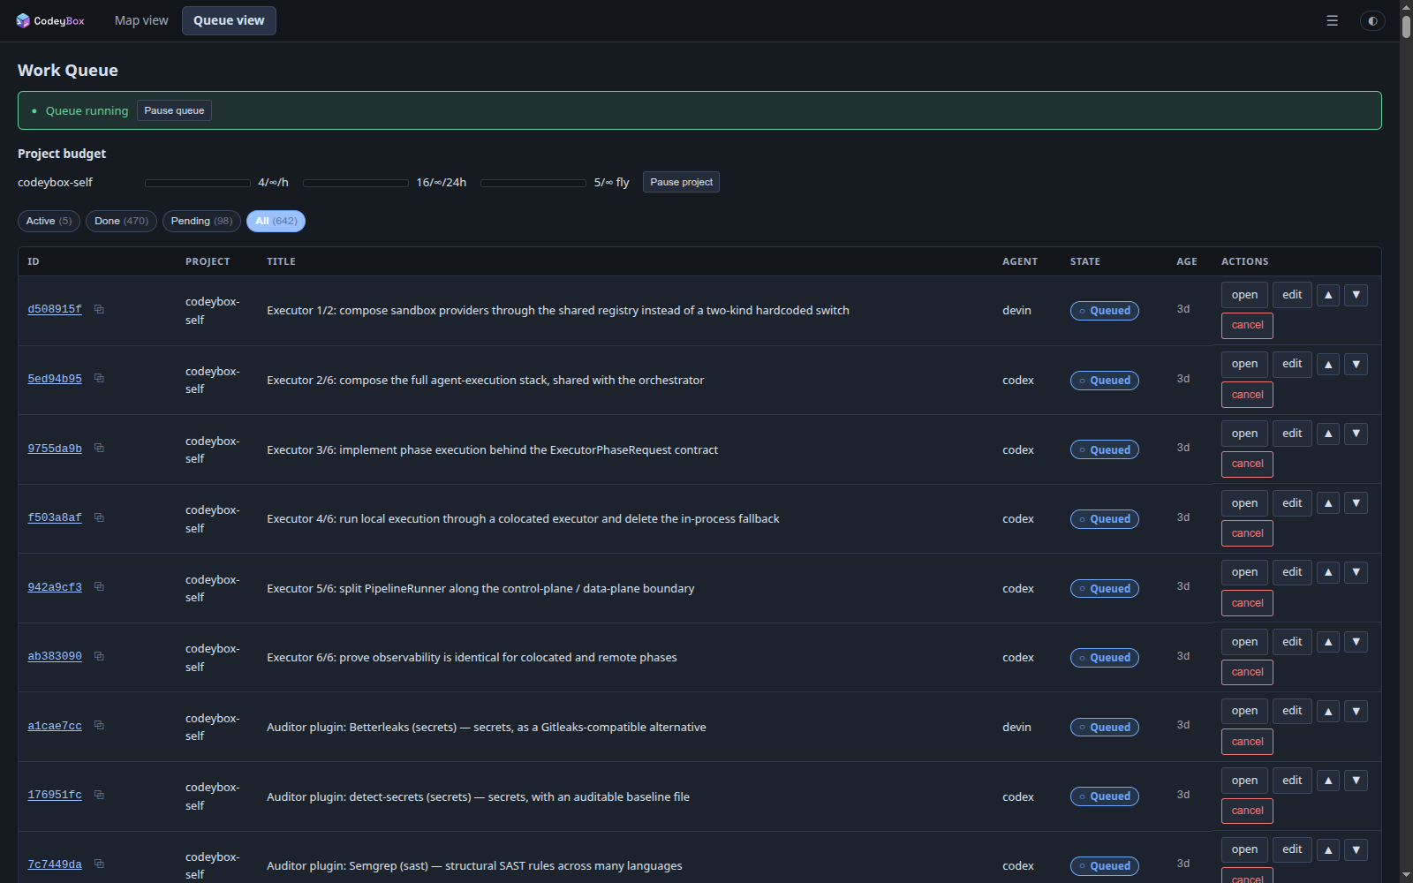Open task link d508915f

[x=55, y=309]
